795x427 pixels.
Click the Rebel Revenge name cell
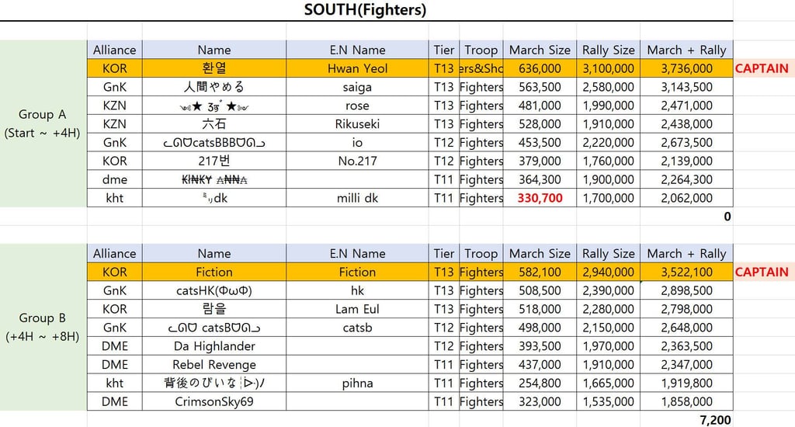[214, 365]
